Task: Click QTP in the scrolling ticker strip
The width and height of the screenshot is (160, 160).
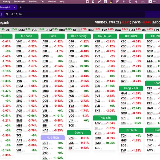Action: tap(9, 30)
